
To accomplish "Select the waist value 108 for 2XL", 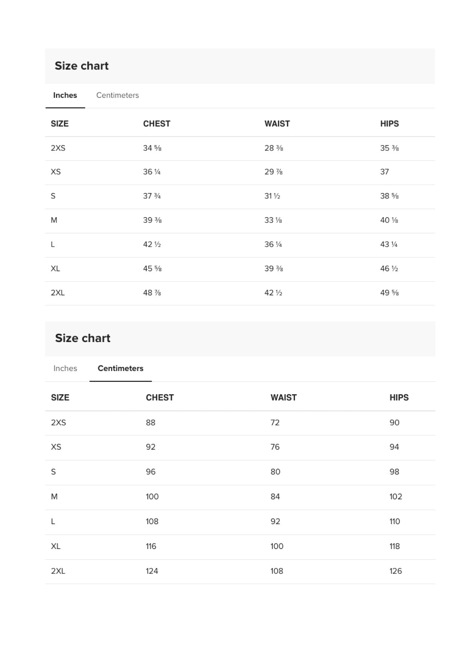I will 277,571.
